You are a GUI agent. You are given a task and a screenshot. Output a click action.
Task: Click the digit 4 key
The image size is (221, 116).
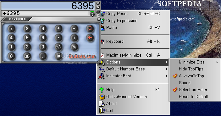click(x=11, y=38)
